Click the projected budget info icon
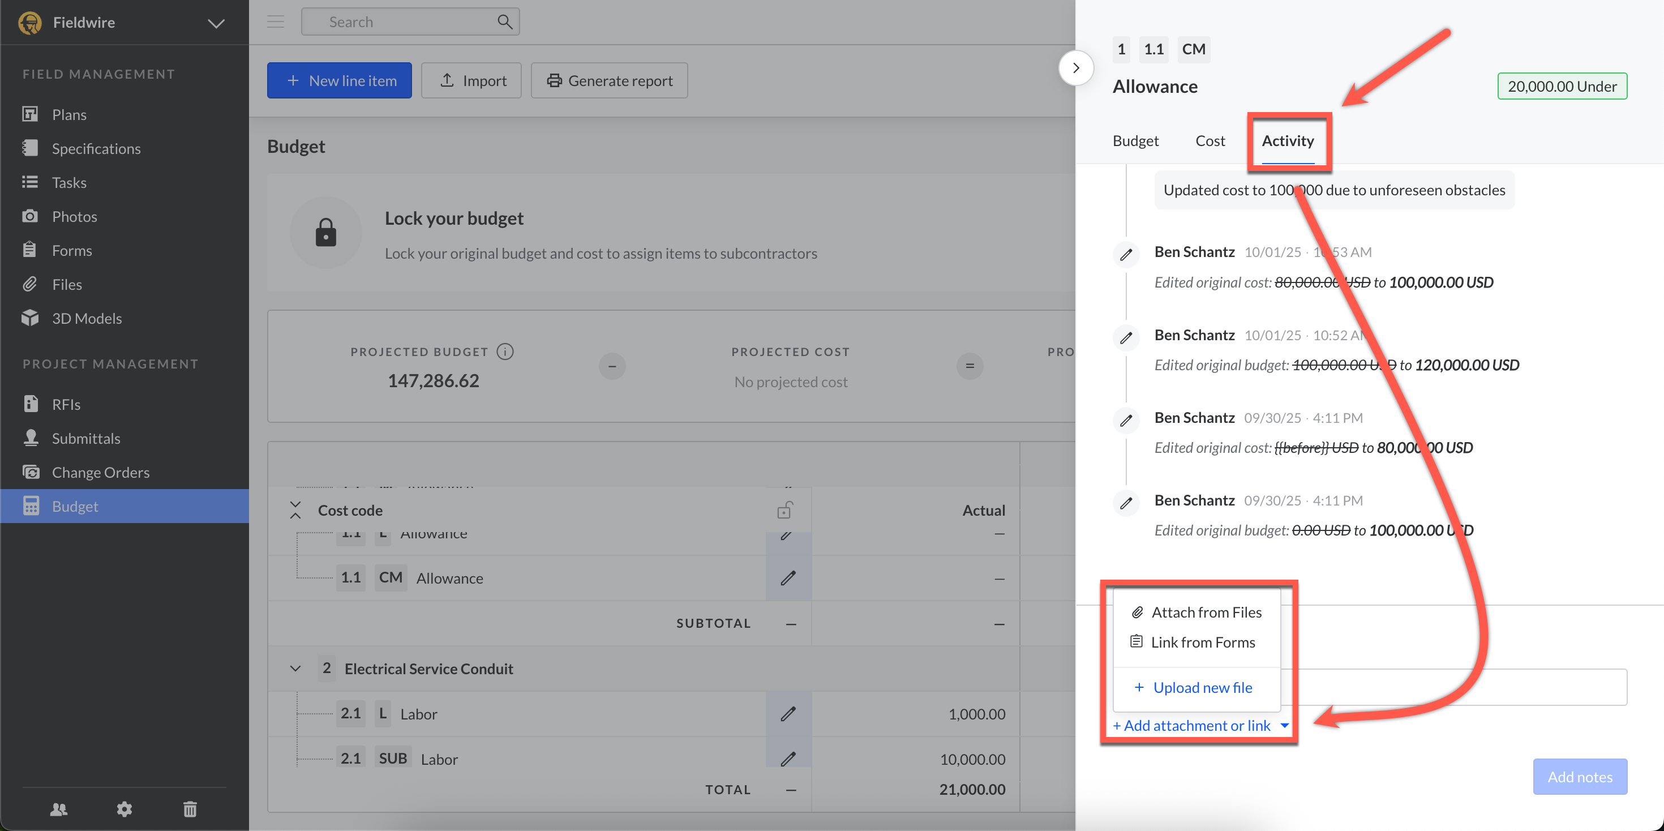 (505, 352)
